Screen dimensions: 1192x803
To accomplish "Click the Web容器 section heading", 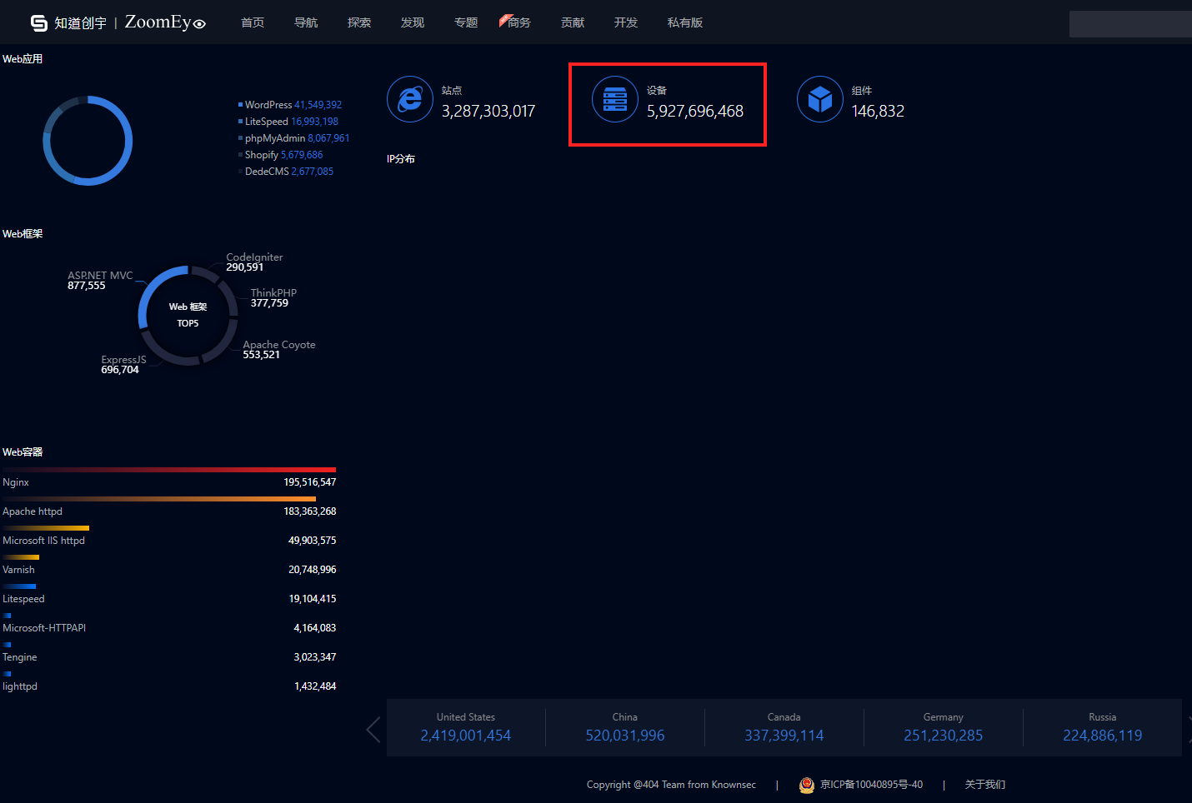I will click(x=23, y=452).
